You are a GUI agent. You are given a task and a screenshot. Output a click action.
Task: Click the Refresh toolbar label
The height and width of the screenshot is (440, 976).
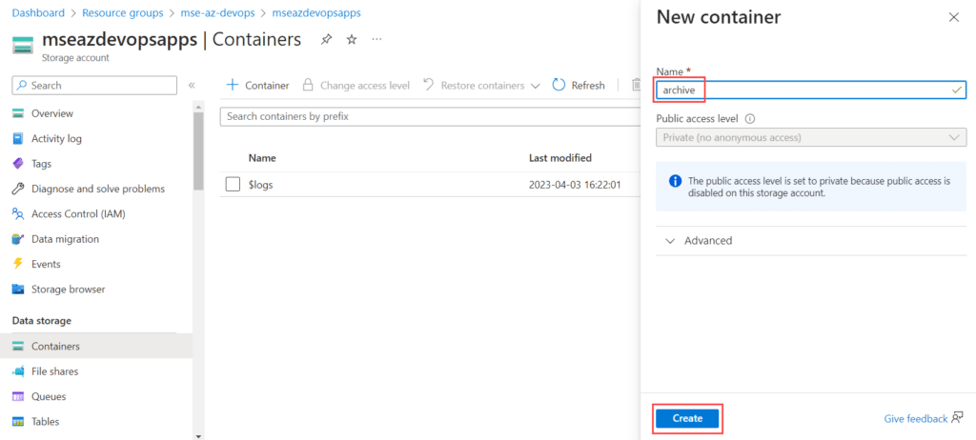click(x=588, y=86)
